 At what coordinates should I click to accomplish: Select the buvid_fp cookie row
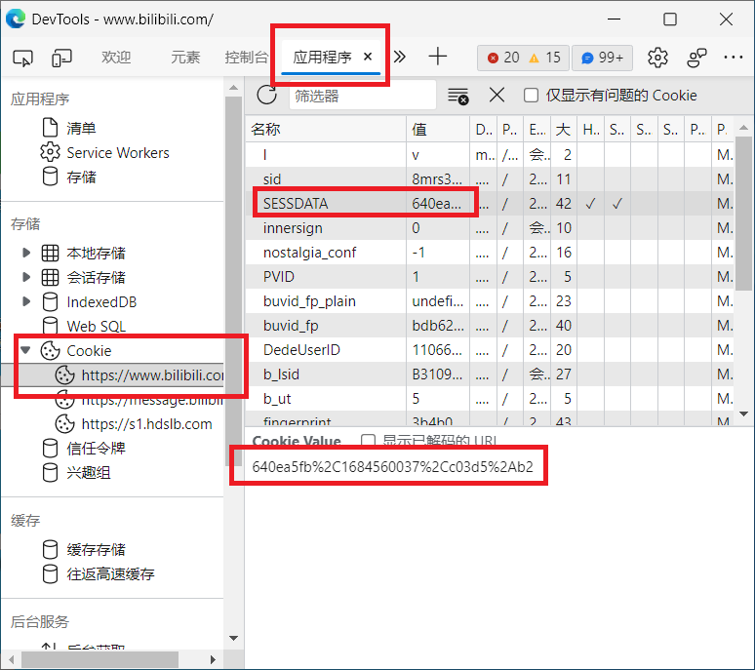click(x=490, y=326)
